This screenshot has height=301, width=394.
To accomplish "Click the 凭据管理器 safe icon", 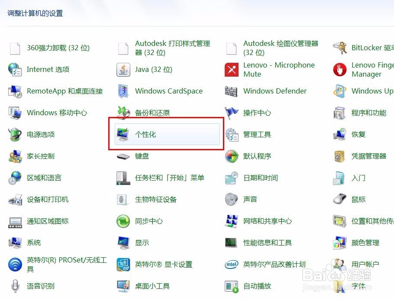I will (x=340, y=156).
